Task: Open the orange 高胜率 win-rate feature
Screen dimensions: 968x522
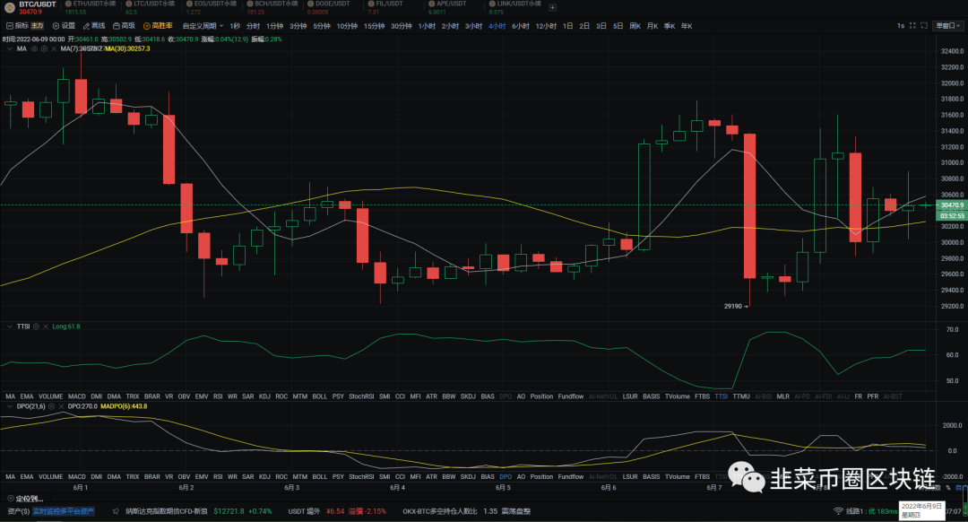Action: click(158, 26)
